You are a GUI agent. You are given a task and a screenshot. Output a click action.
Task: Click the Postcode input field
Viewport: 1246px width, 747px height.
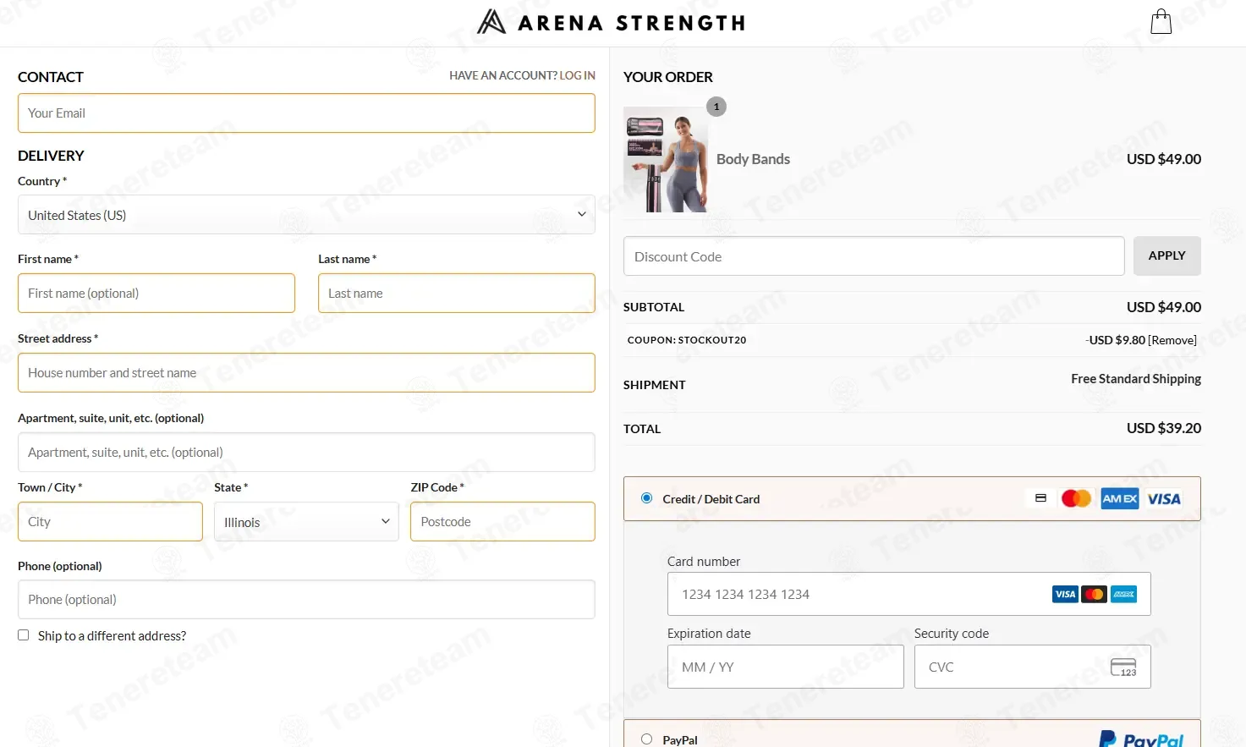(502, 522)
